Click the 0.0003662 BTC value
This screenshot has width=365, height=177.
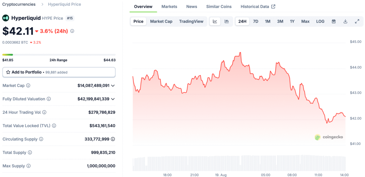15,42
